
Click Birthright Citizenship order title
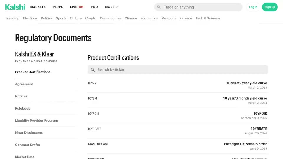point(246,144)
